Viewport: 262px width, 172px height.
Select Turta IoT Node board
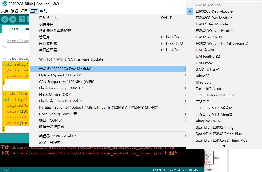[x=224, y=89]
